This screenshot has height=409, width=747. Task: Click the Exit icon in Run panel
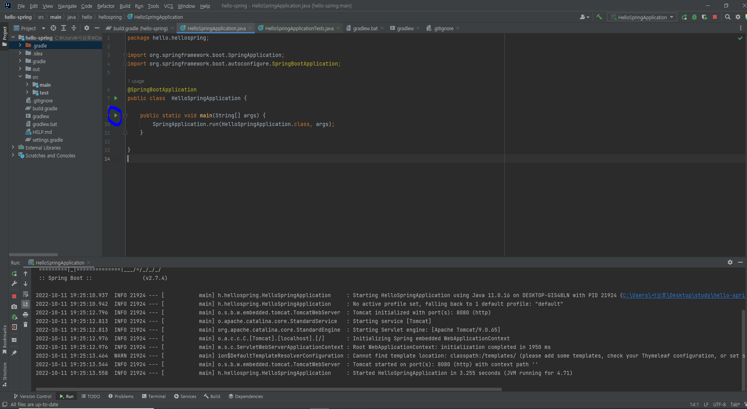pos(15,327)
